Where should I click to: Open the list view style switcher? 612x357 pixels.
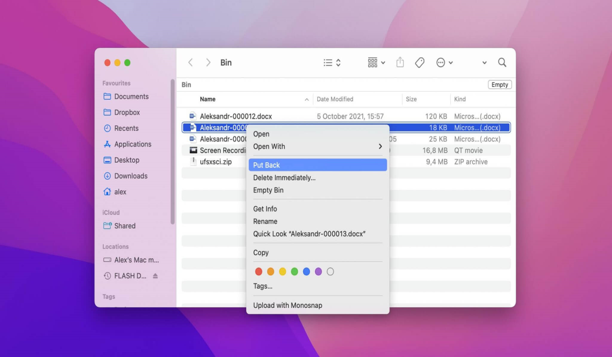click(332, 63)
